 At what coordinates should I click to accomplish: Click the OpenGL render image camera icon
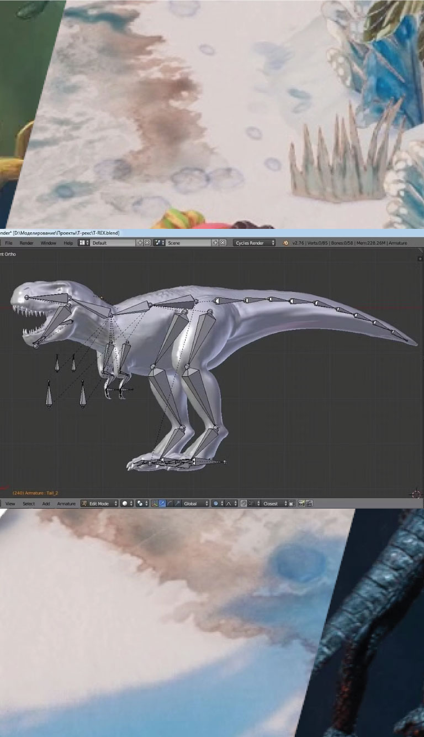click(301, 504)
